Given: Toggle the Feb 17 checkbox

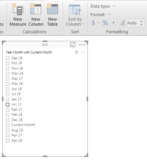Looking at the screenshot, I should coord(8,110).
